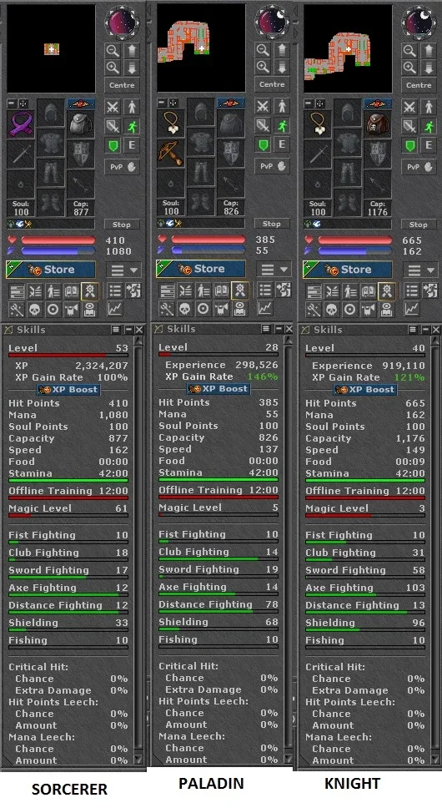Open Sorcerer's battle list crossed-swords icon

pyautogui.click(x=34, y=291)
